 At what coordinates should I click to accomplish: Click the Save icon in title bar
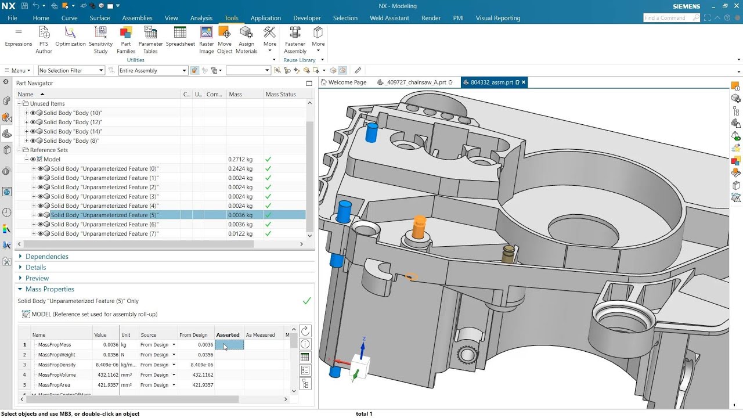24,6
